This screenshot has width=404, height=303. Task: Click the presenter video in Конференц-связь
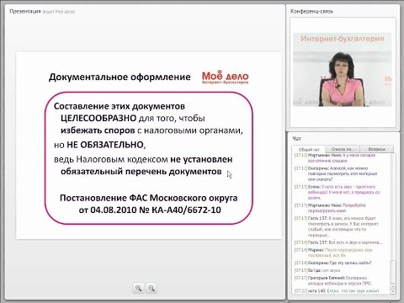(x=343, y=70)
